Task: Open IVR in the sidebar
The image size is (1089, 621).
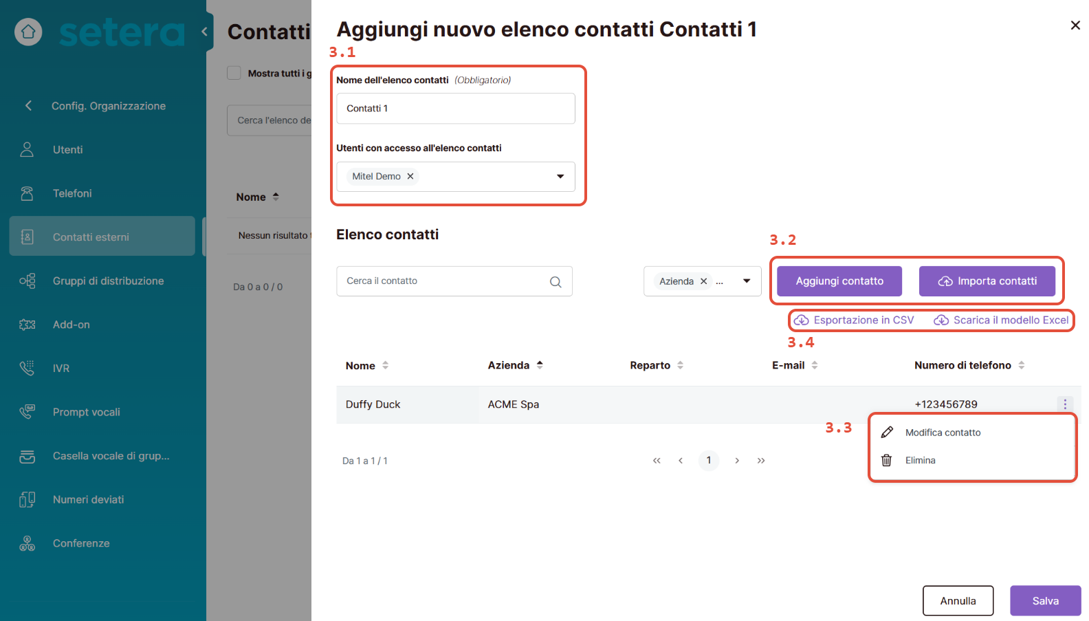Action: point(61,369)
